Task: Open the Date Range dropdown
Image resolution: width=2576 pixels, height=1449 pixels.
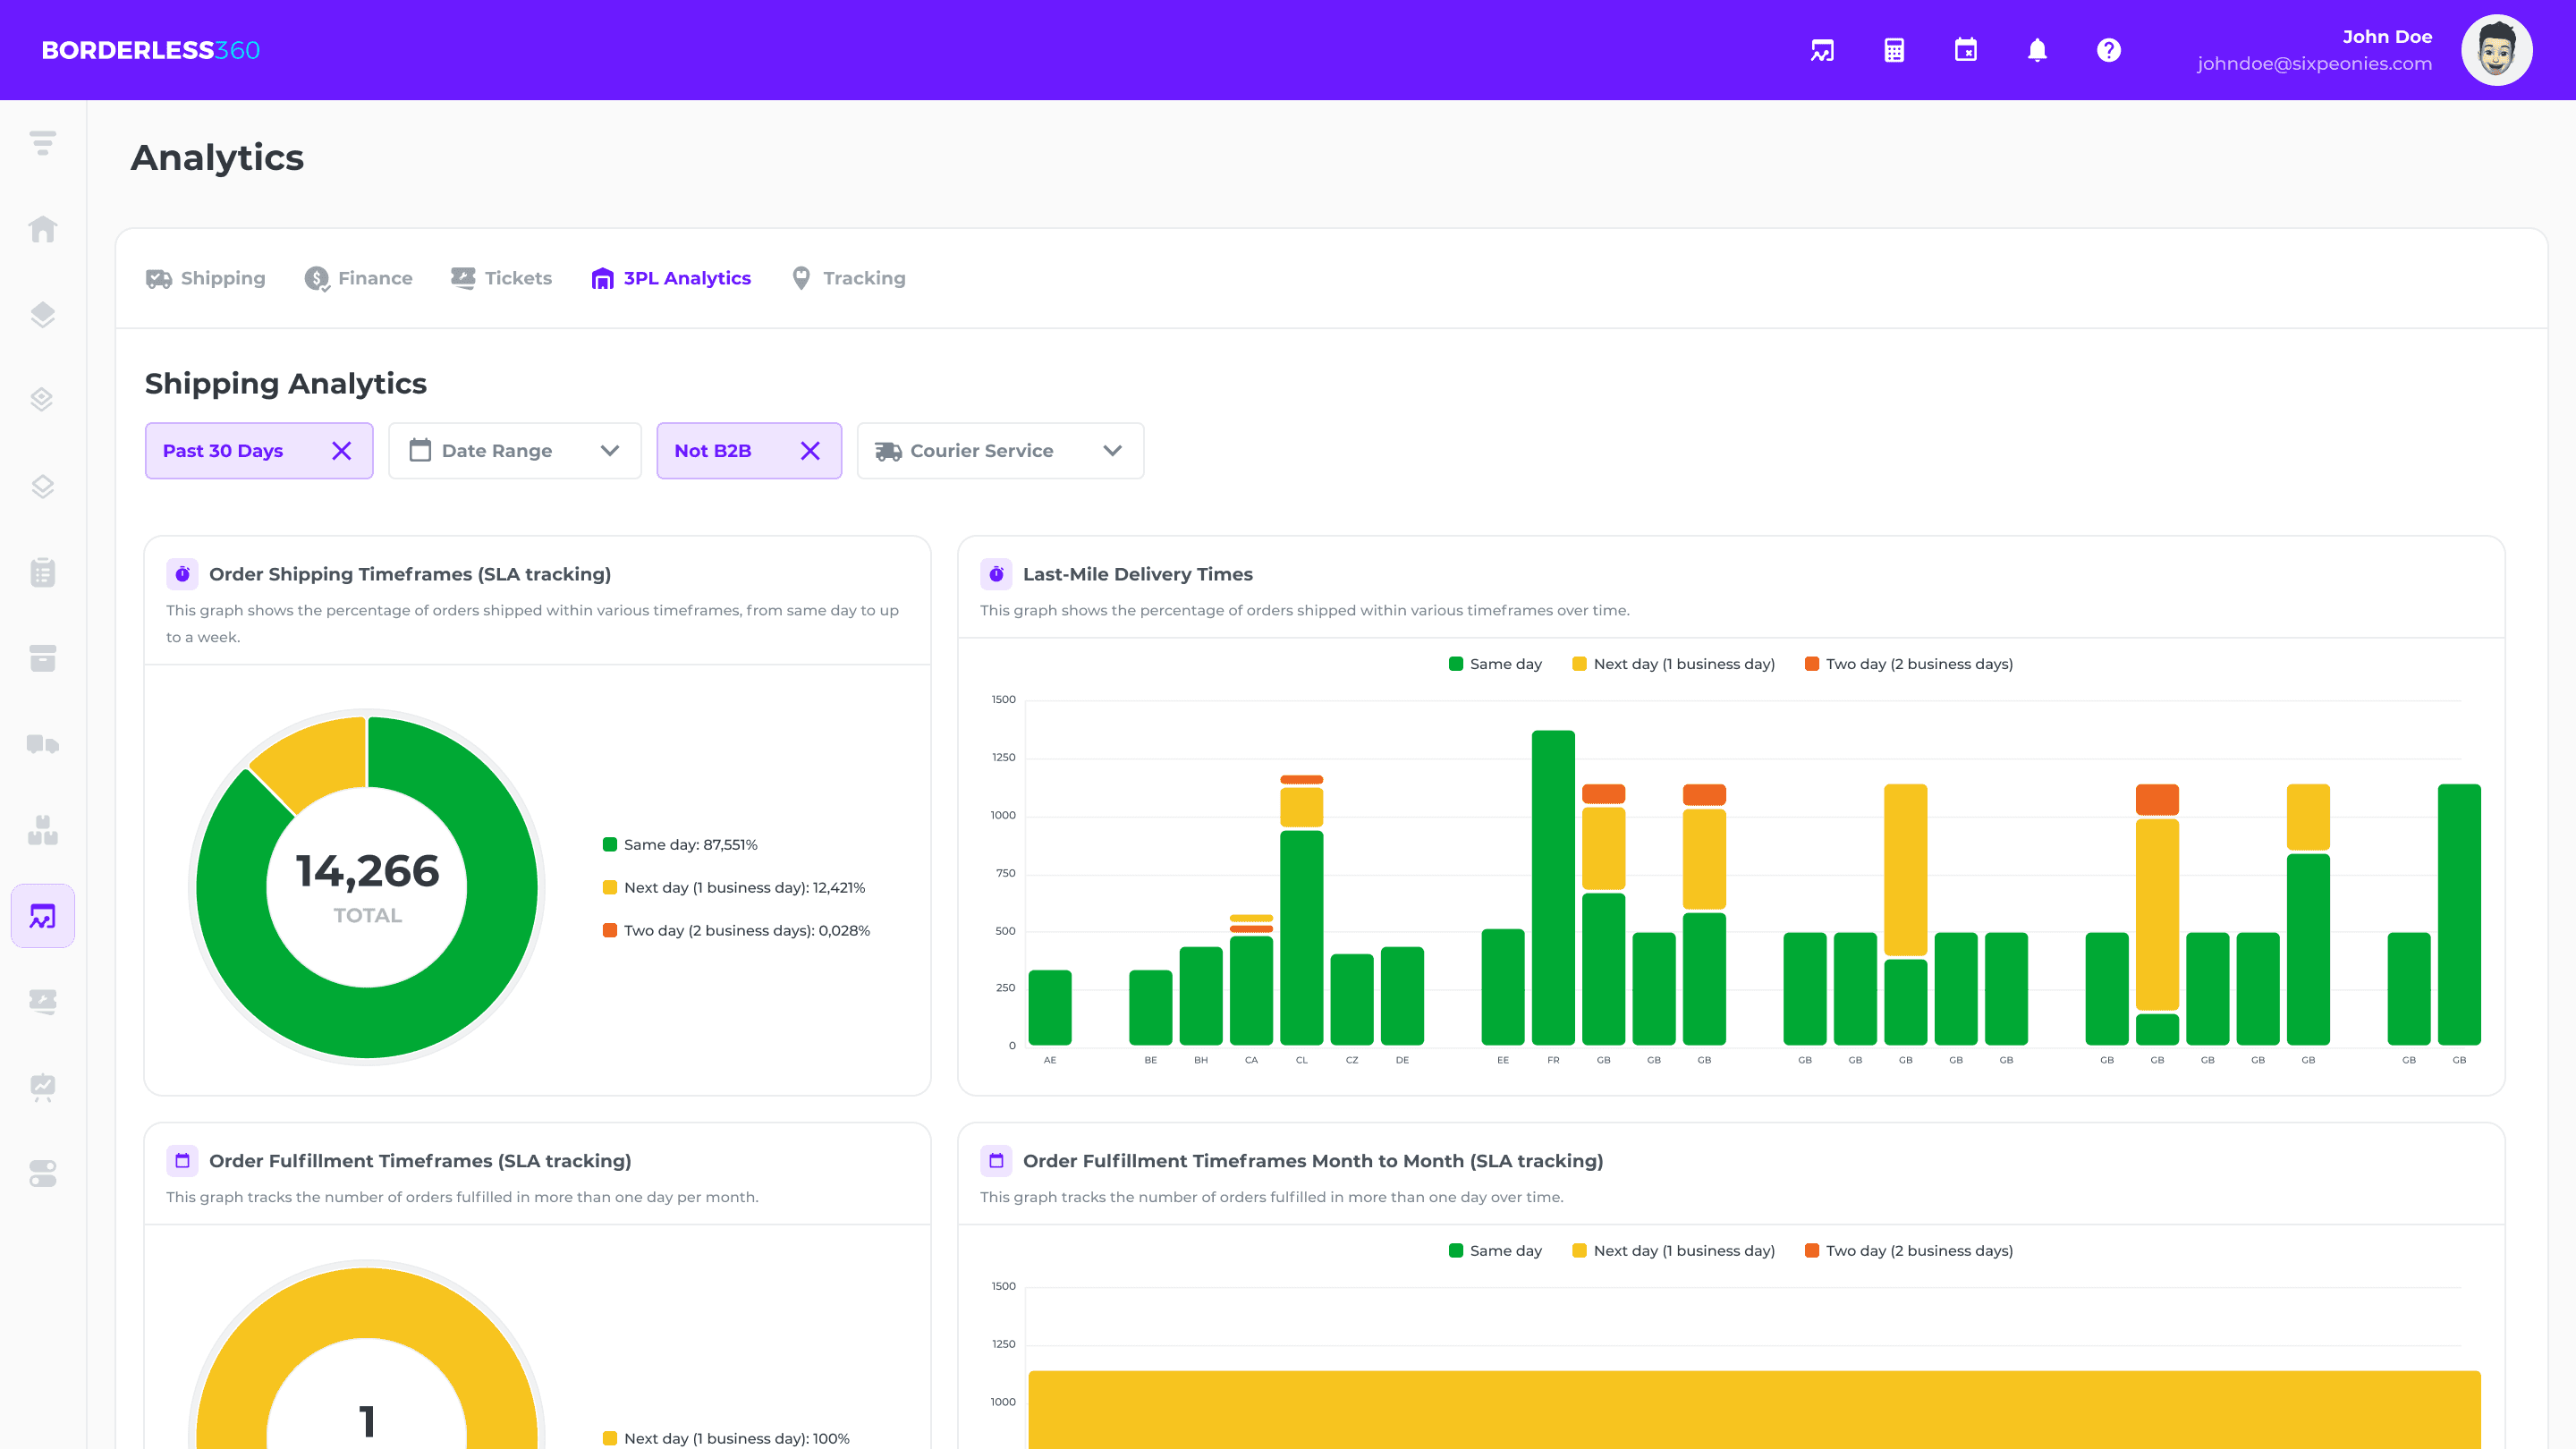Action: 515,451
